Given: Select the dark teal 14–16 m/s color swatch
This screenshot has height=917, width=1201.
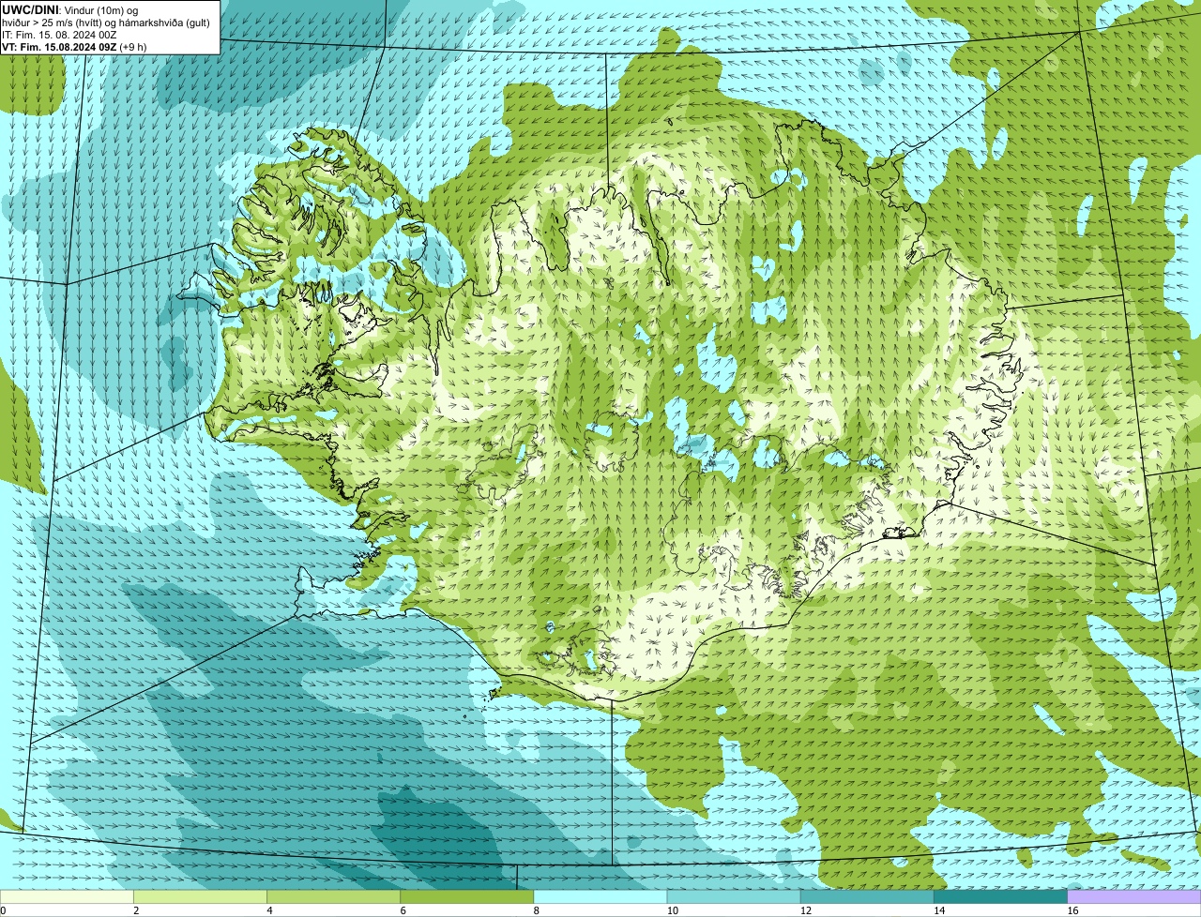Looking at the screenshot, I should tap(1000, 897).
